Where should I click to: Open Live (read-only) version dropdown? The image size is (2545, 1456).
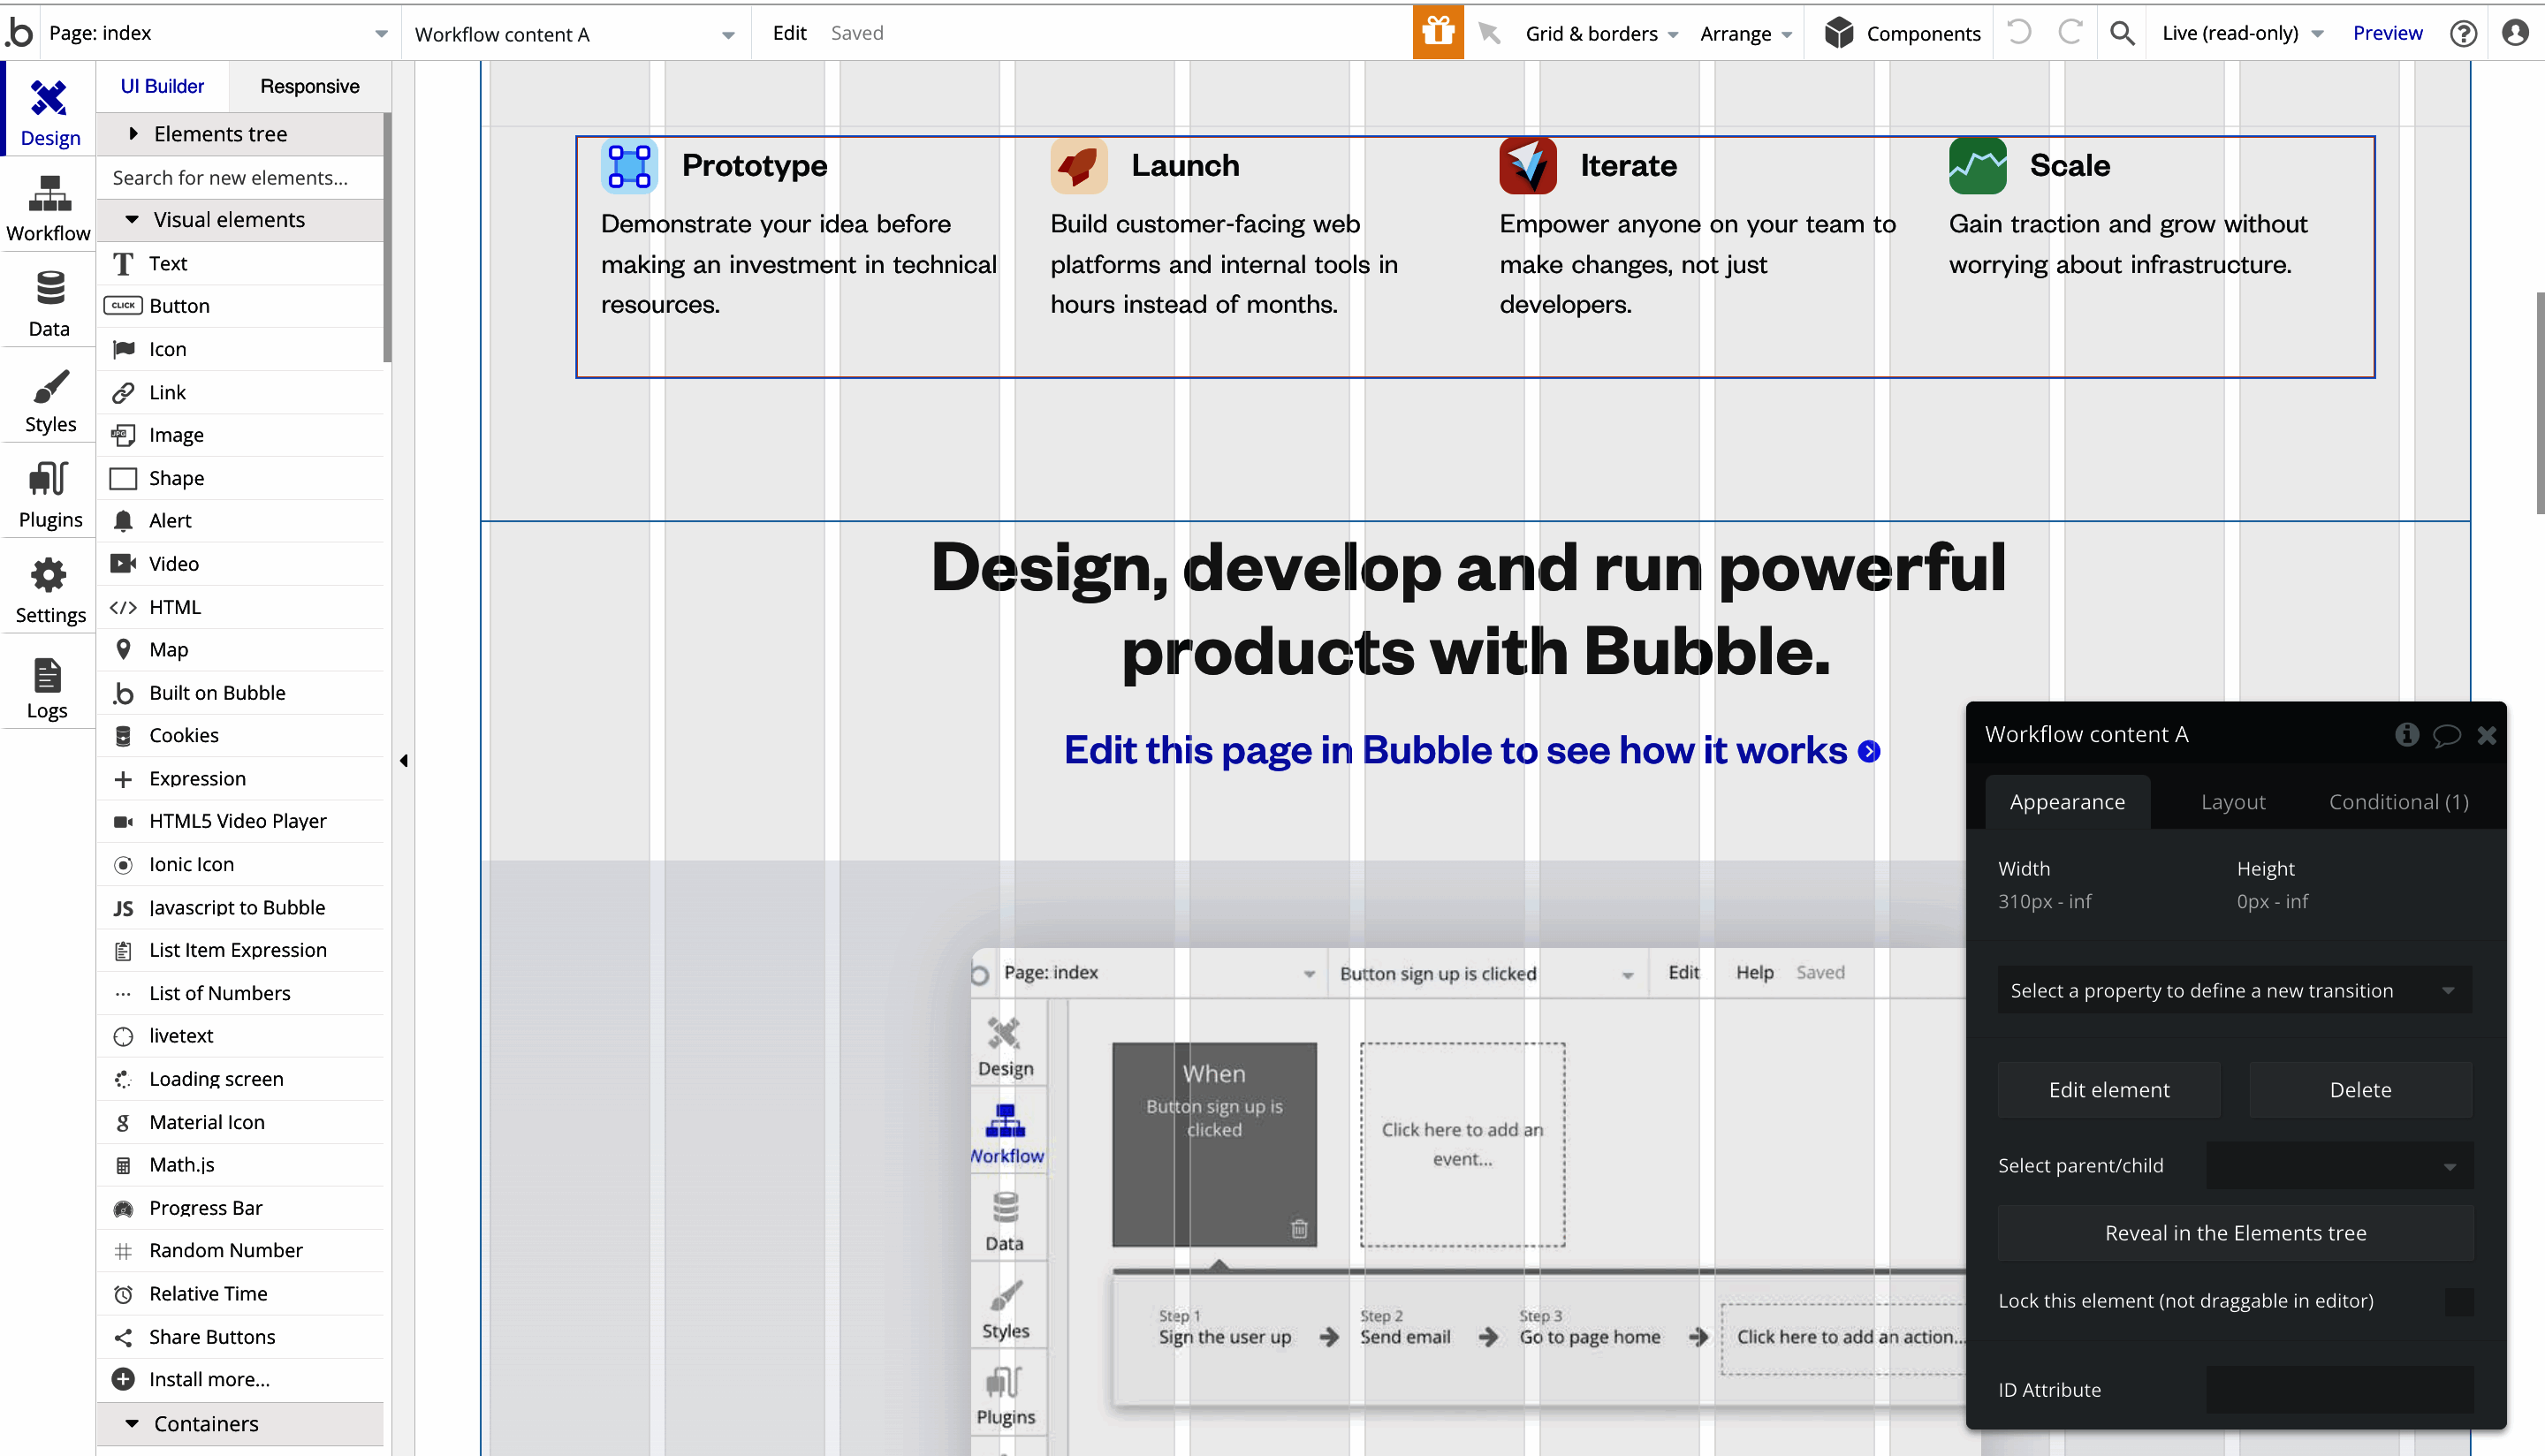point(2241,33)
